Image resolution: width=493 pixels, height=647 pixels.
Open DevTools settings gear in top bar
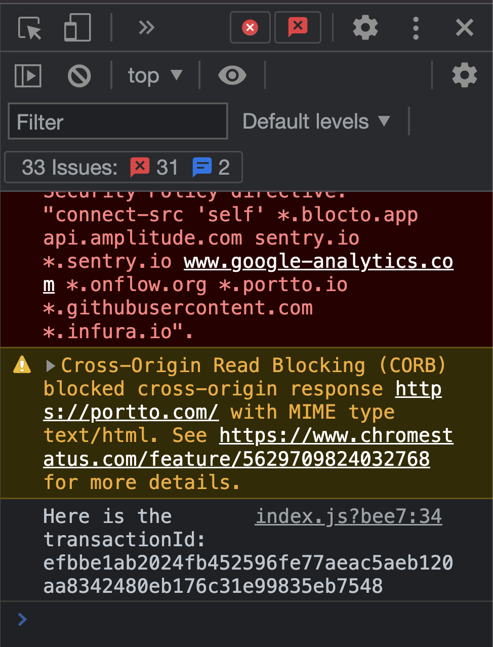tap(365, 27)
